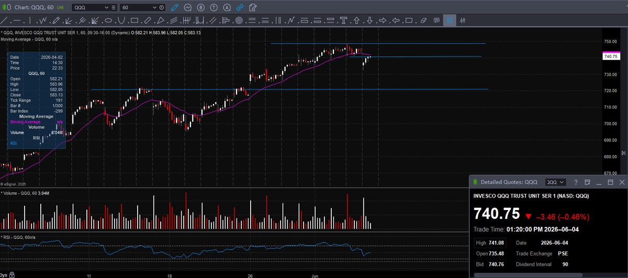The height and width of the screenshot is (278, 628).
Task: Select the Fibonacci circles target tool
Action: point(239,20)
